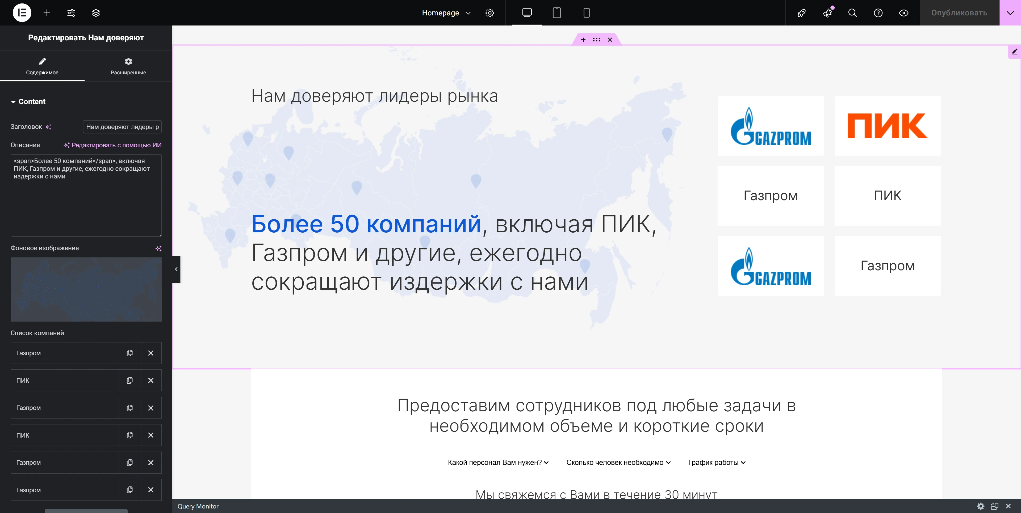
Task: Collapse the Content section
Action: point(28,102)
